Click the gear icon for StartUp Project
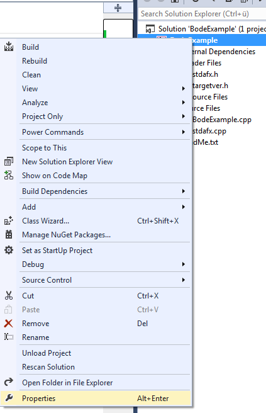This screenshot has width=266, height=413. pyautogui.click(x=9, y=250)
